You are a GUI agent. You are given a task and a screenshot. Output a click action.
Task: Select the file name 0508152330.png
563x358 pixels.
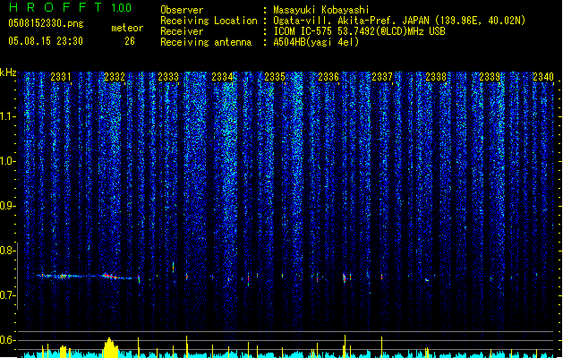point(46,23)
